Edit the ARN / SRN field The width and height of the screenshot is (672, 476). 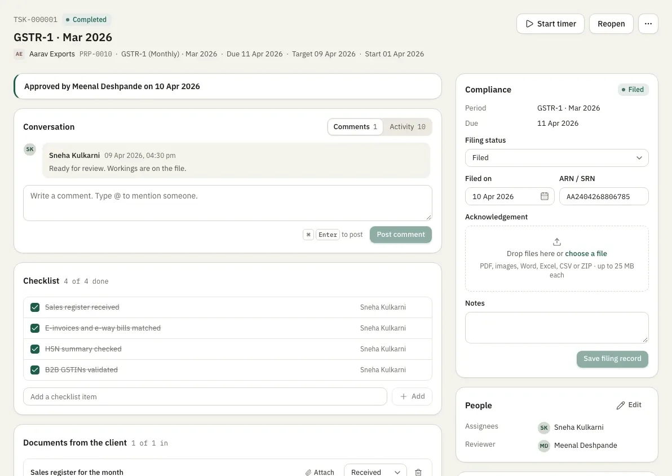coord(603,196)
